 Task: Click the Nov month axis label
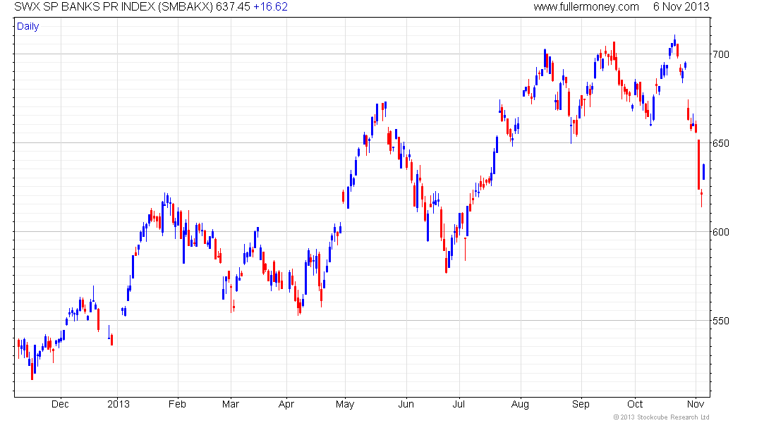(696, 404)
